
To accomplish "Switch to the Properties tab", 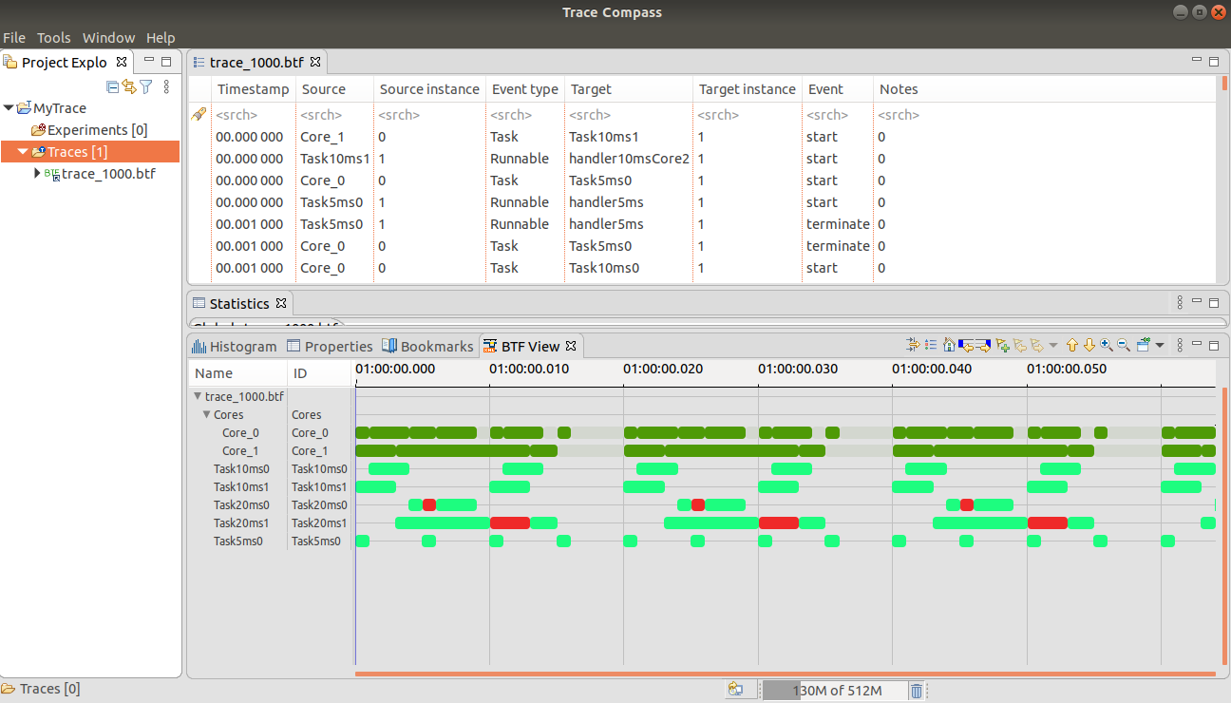I will [330, 347].
